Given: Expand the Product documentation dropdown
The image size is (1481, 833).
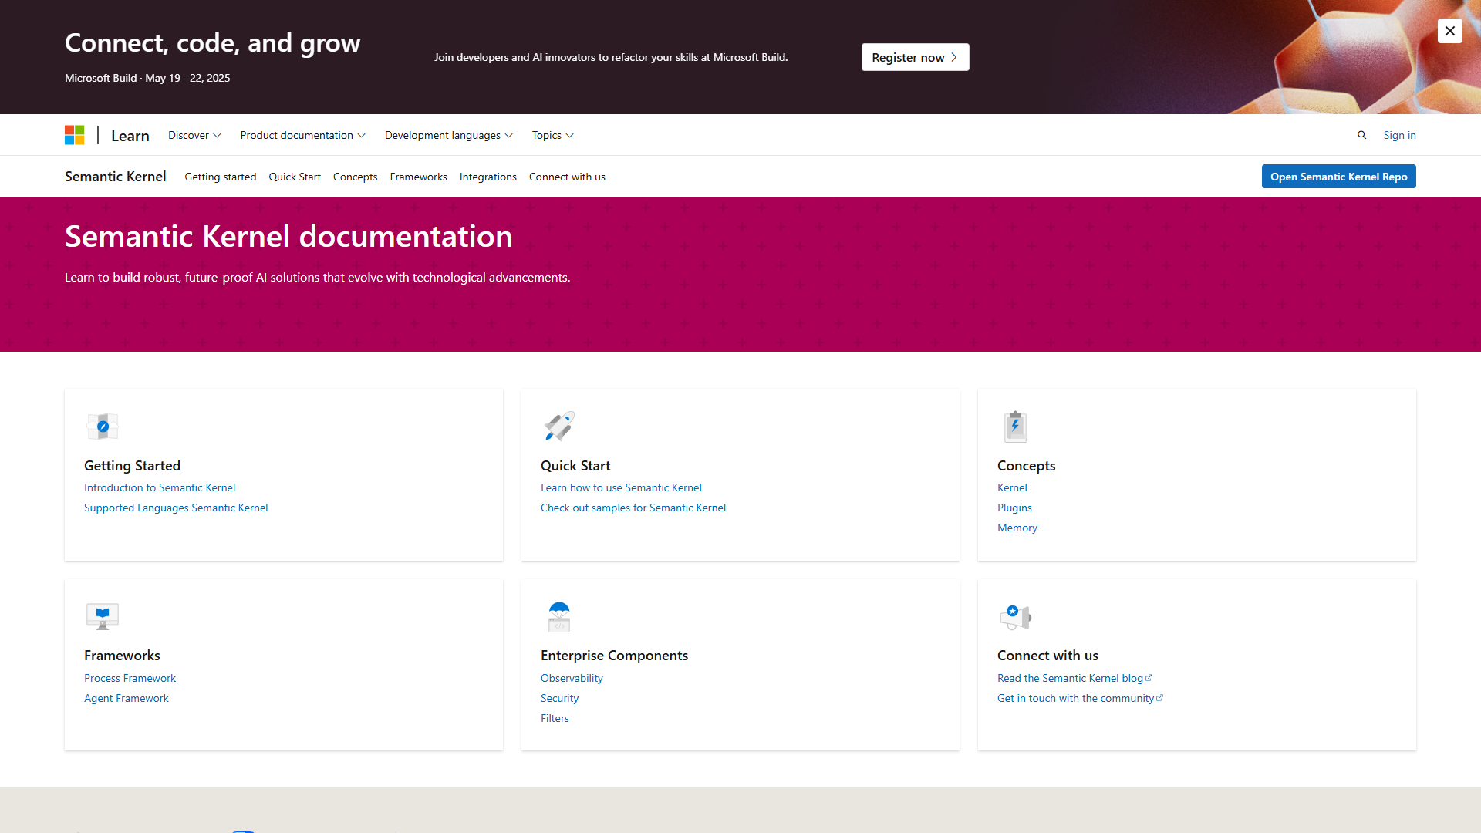Looking at the screenshot, I should tap(302, 135).
